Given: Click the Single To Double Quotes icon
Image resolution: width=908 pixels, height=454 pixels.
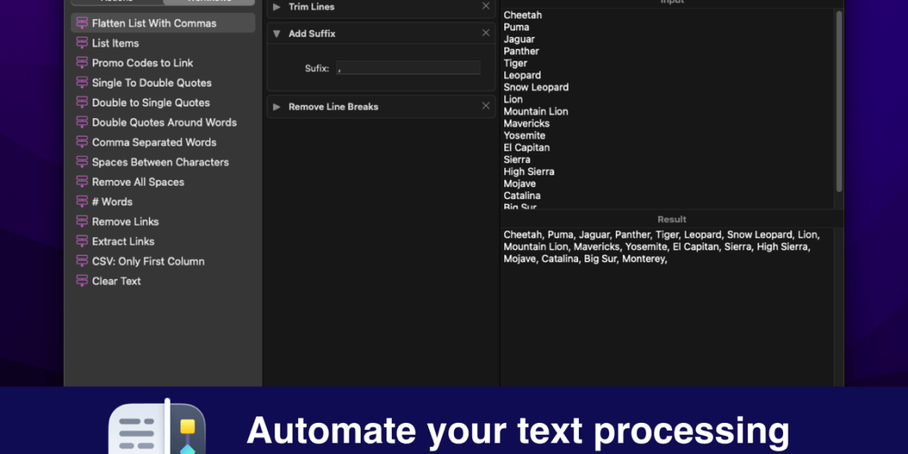Looking at the screenshot, I should pos(81,83).
